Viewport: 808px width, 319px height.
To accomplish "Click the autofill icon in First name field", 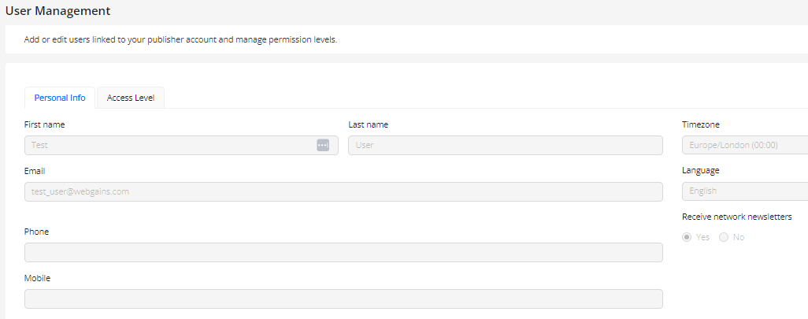I will (323, 145).
